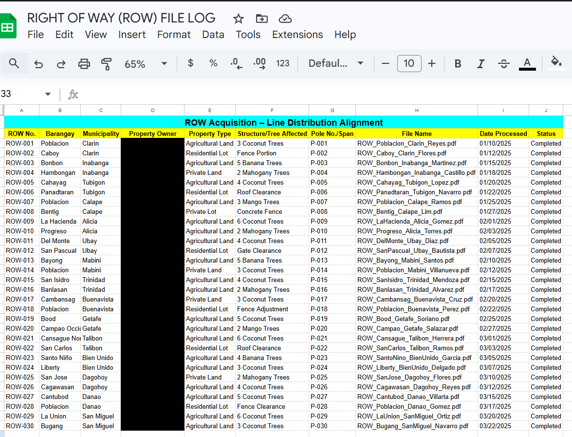
Task: Select the ROW Acquisition title cell
Action: pos(283,122)
